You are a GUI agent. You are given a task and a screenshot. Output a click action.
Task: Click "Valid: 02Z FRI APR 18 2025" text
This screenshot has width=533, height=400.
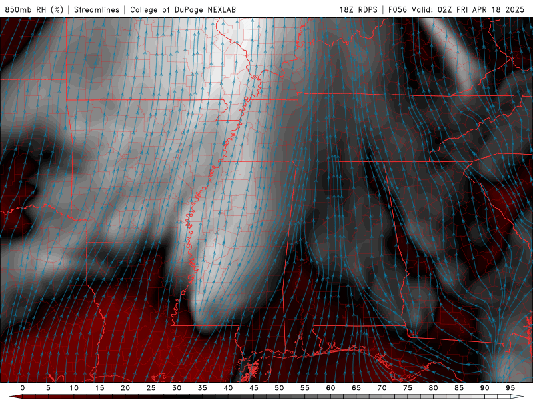[468, 9]
